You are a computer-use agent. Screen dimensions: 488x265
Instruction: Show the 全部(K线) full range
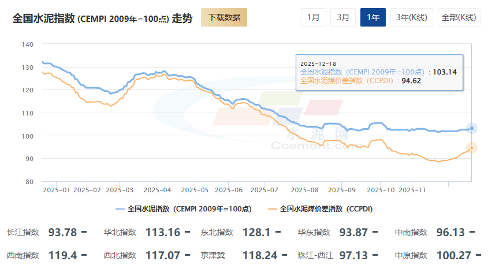pos(459,17)
